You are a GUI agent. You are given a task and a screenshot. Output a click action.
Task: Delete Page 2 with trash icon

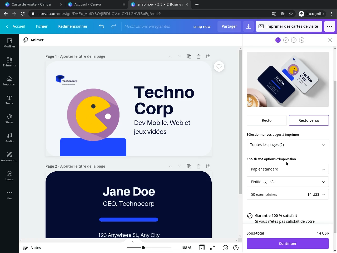click(199, 166)
